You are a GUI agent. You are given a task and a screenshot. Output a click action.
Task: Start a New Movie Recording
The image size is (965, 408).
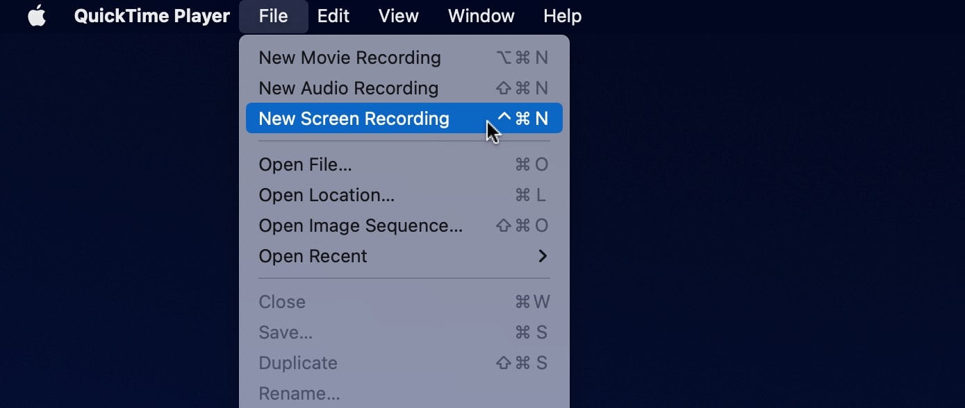tap(349, 58)
